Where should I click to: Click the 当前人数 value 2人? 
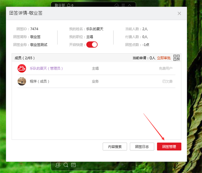click(145, 29)
